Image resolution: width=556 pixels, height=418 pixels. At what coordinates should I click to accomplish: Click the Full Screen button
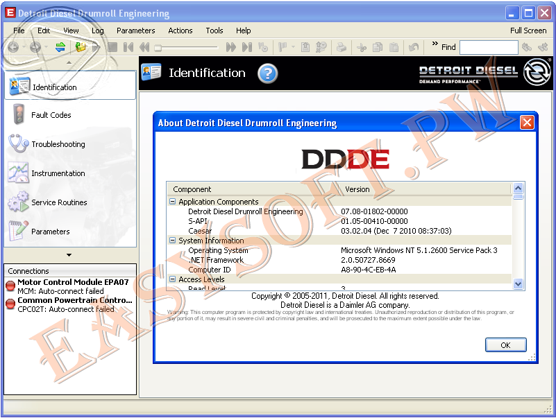pyautogui.click(x=528, y=31)
